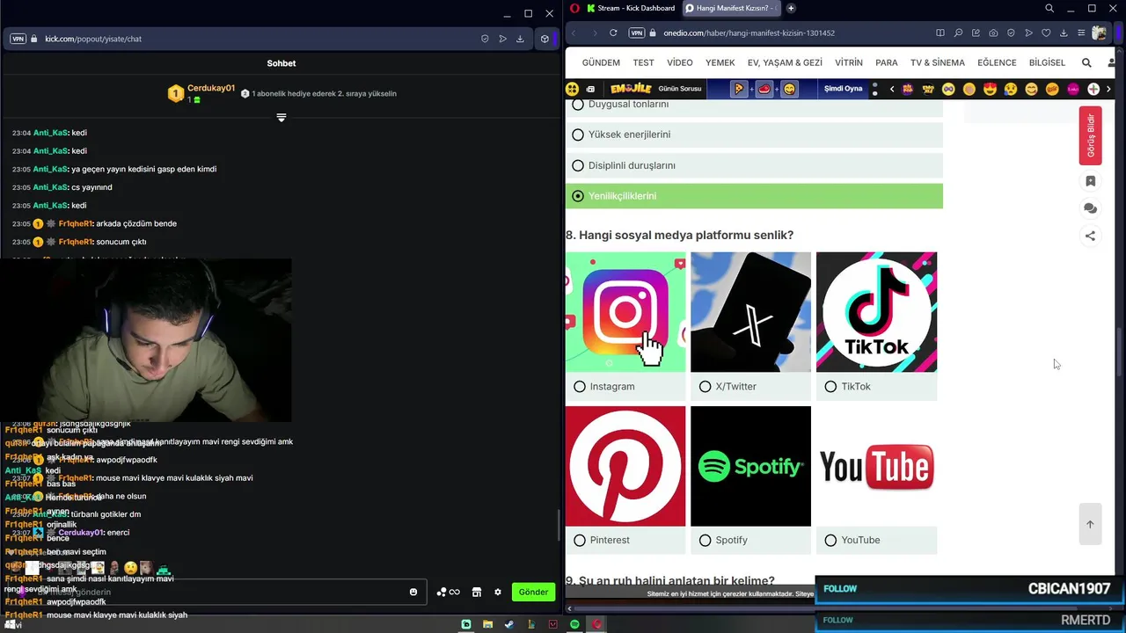Click the yellow four-dot icon on Emojile bar
Screen dimensions: 1126x633
(x=573, y=89)
